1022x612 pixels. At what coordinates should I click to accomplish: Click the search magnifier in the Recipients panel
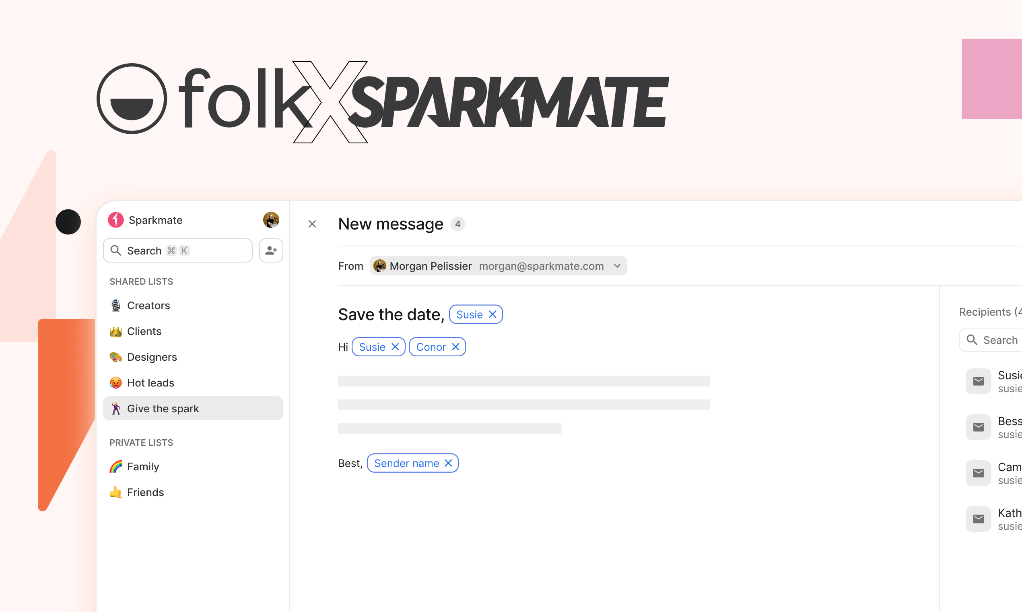click(x=973, y=340)
